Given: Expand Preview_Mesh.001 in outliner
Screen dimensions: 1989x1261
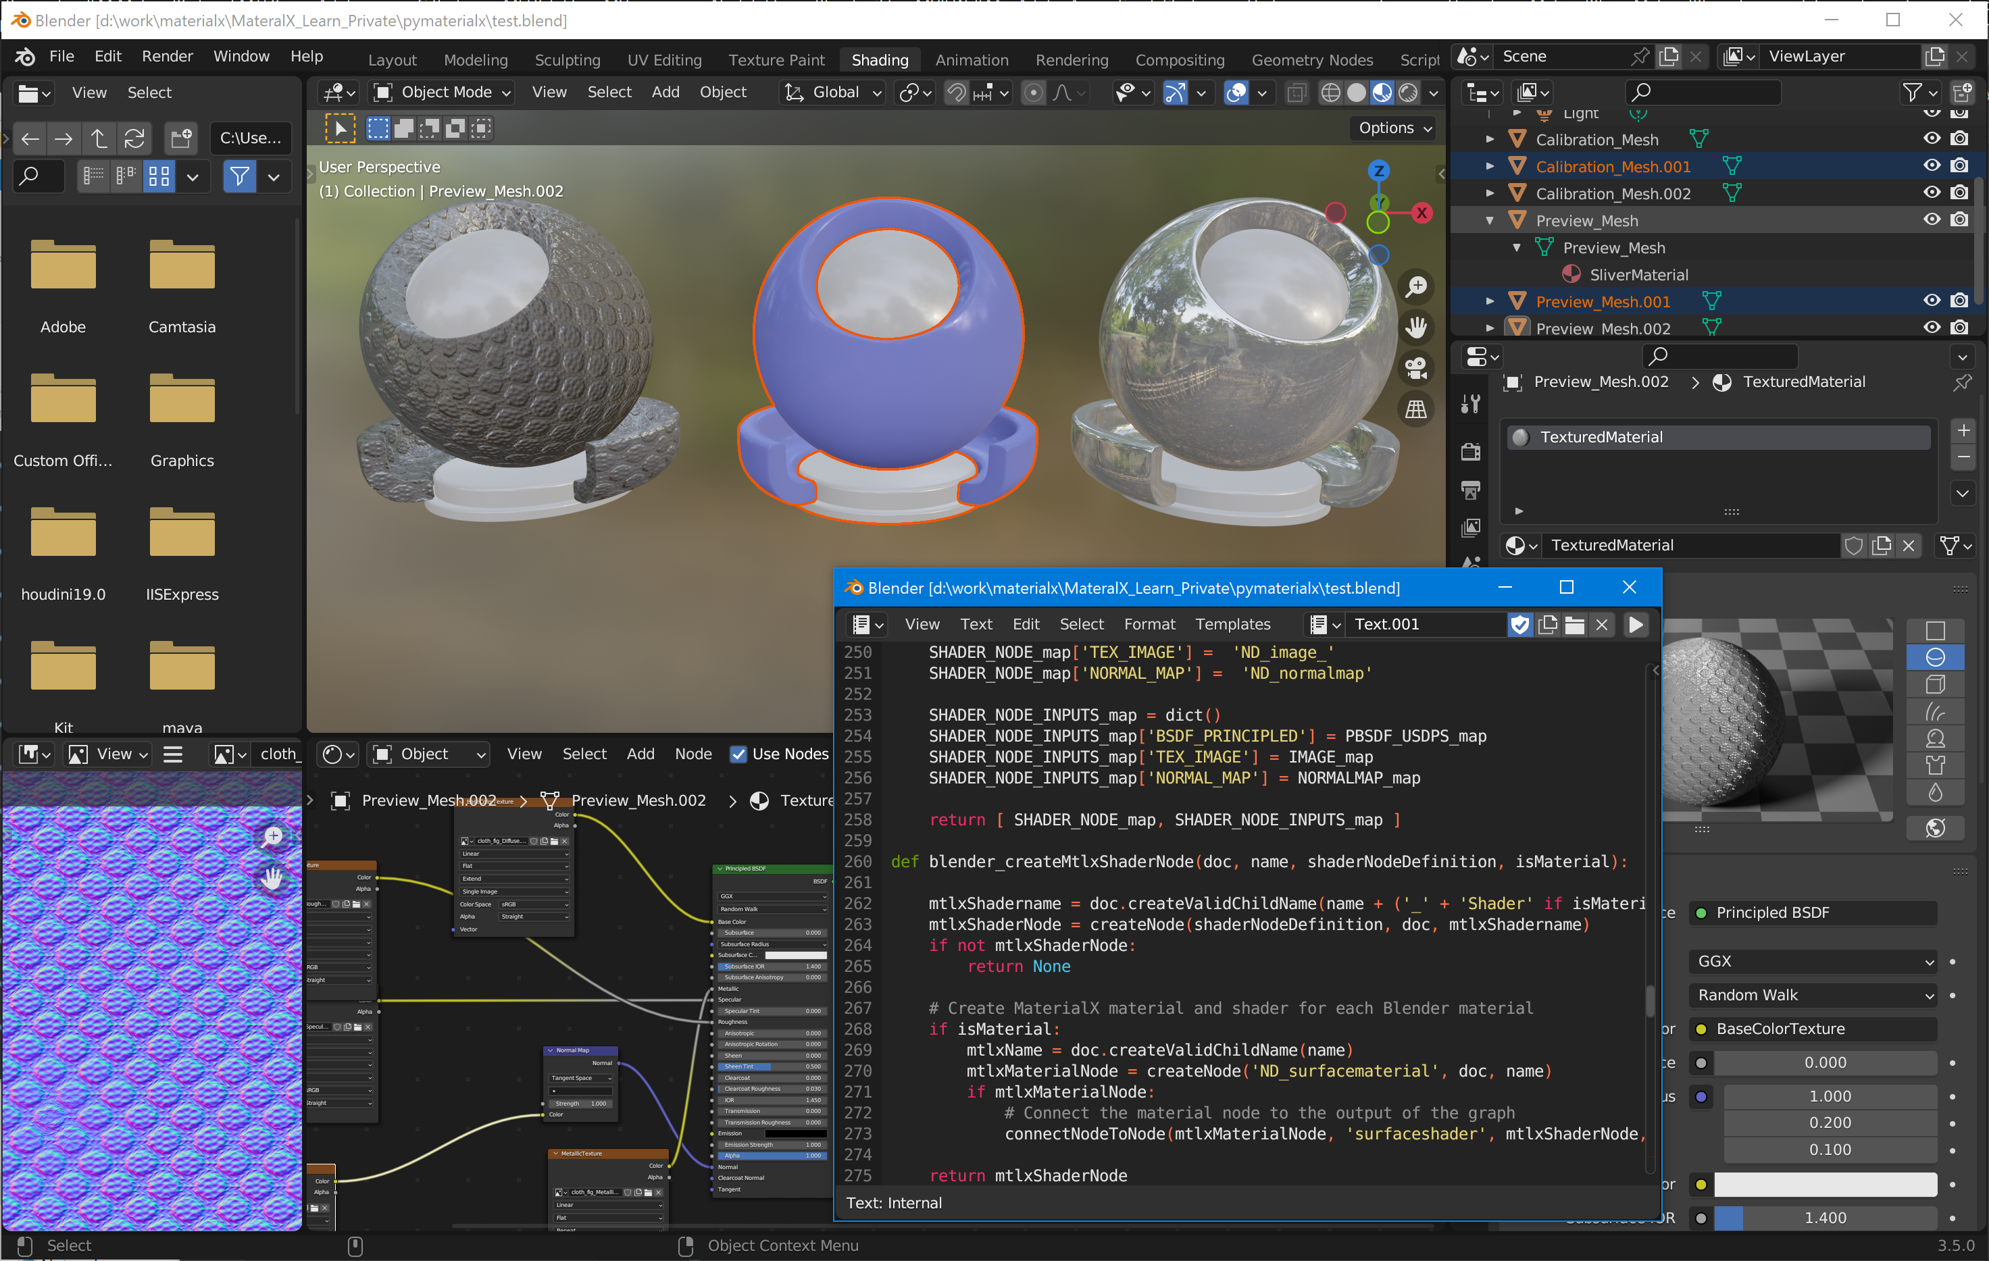Looking at the screenshot, I should click(1489, 301).
